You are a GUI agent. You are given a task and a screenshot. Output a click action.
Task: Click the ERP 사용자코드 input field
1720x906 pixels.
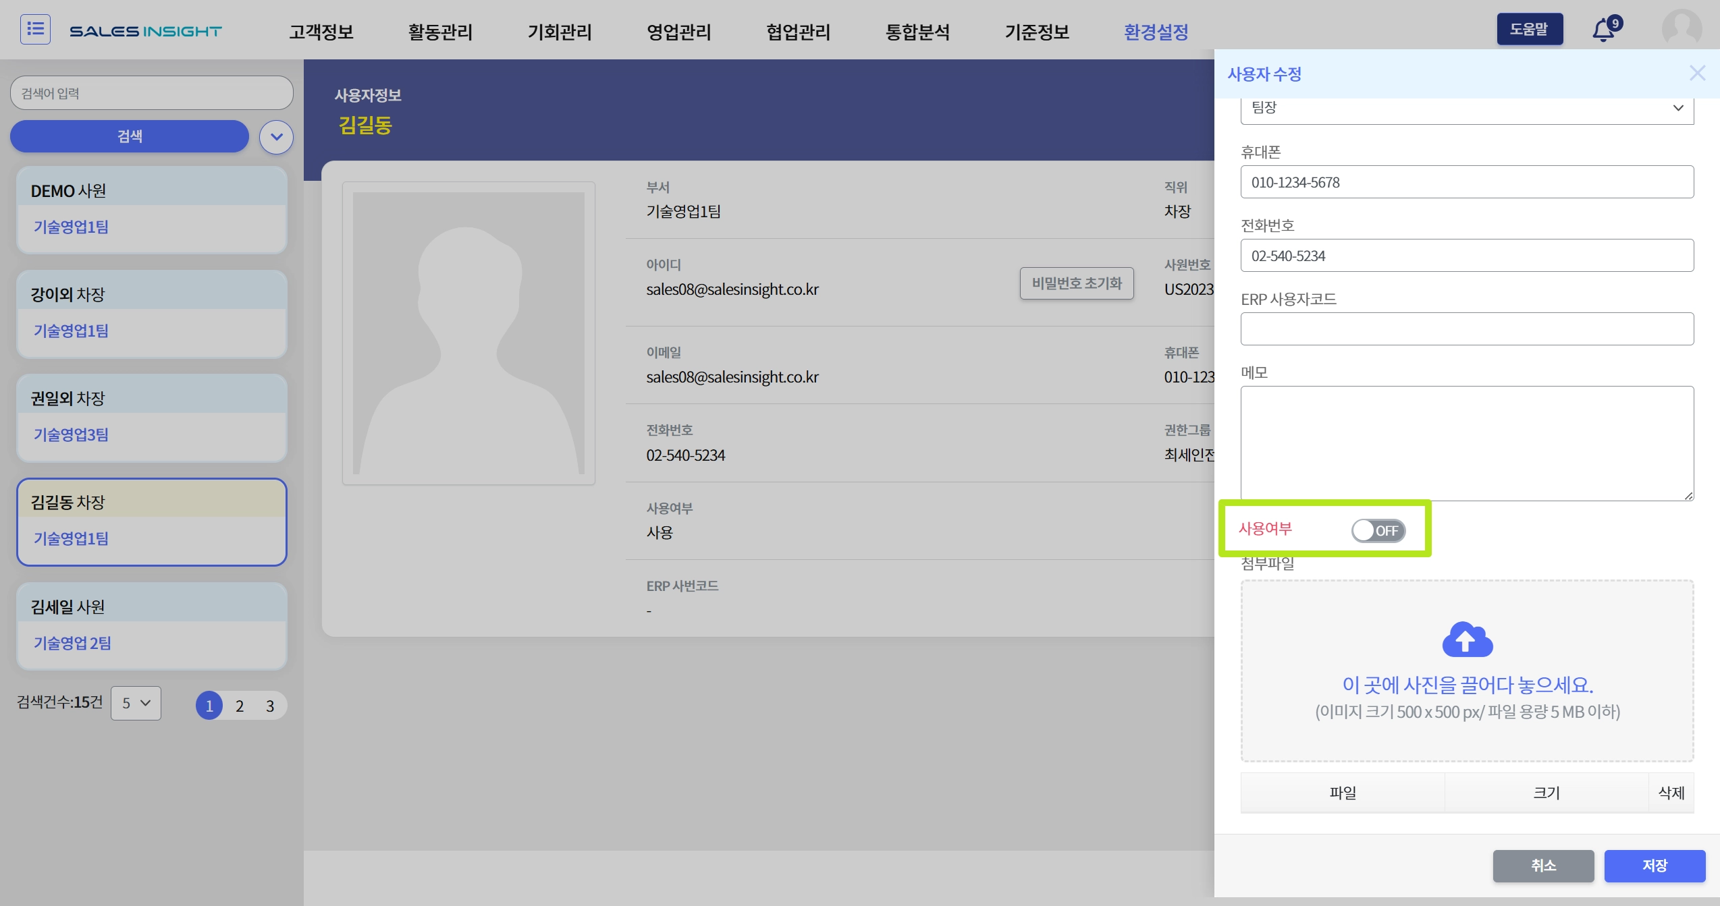click(1467, 329)
